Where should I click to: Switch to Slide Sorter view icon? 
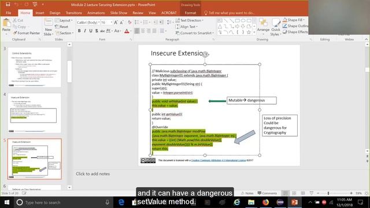294,193
